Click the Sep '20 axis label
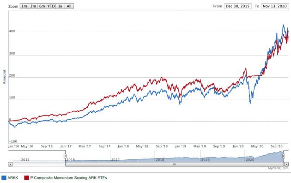Screen dimensions: 291x183 tap(277, 146)
